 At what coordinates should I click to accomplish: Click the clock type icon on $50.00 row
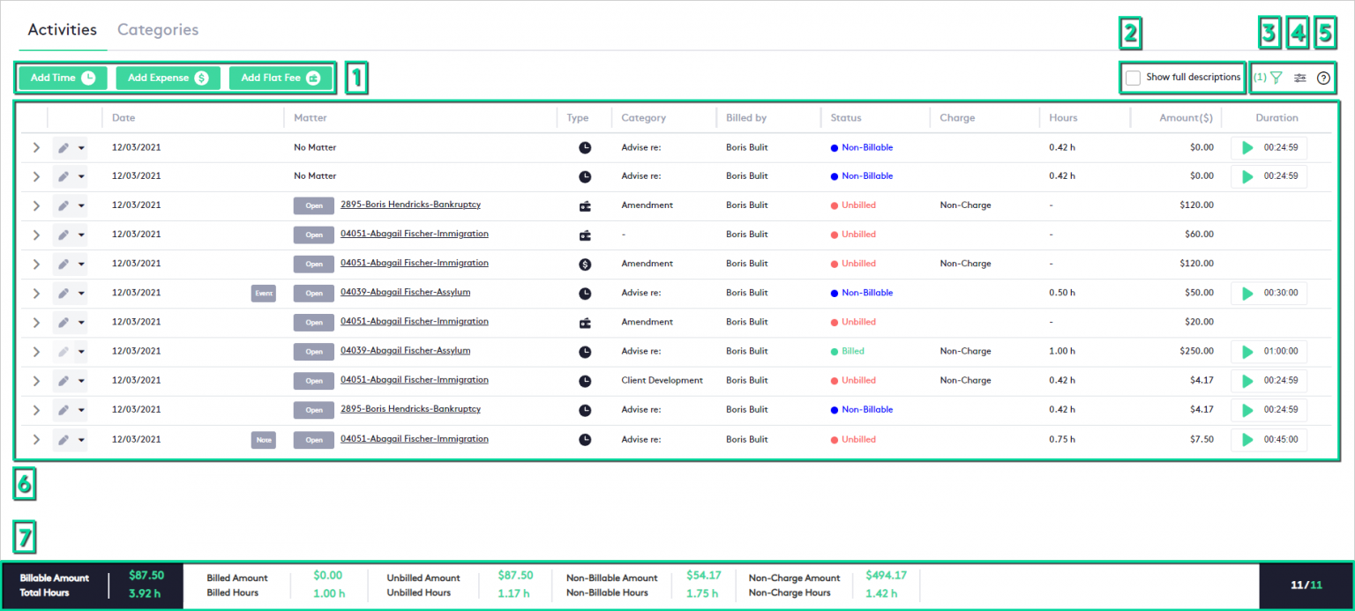(x=585, y=293)
